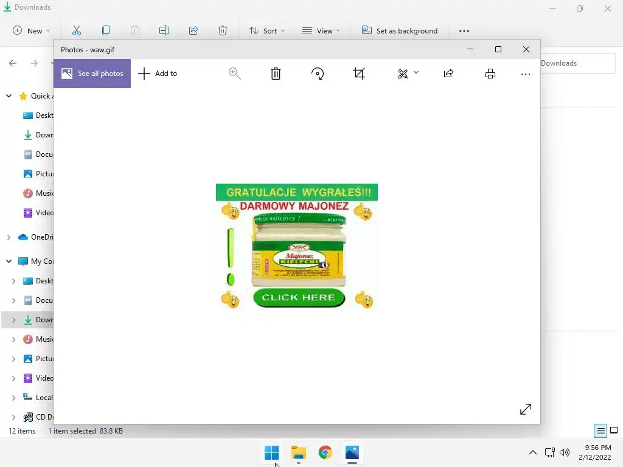The width and height of the screenshot is (623, 467).
Task: Select Videos under Quick access
Action: 38,212
